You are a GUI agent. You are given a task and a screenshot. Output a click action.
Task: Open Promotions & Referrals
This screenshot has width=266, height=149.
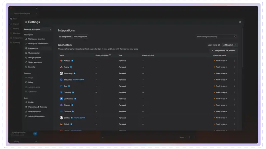pyautogui.click(x=37, y=107)
